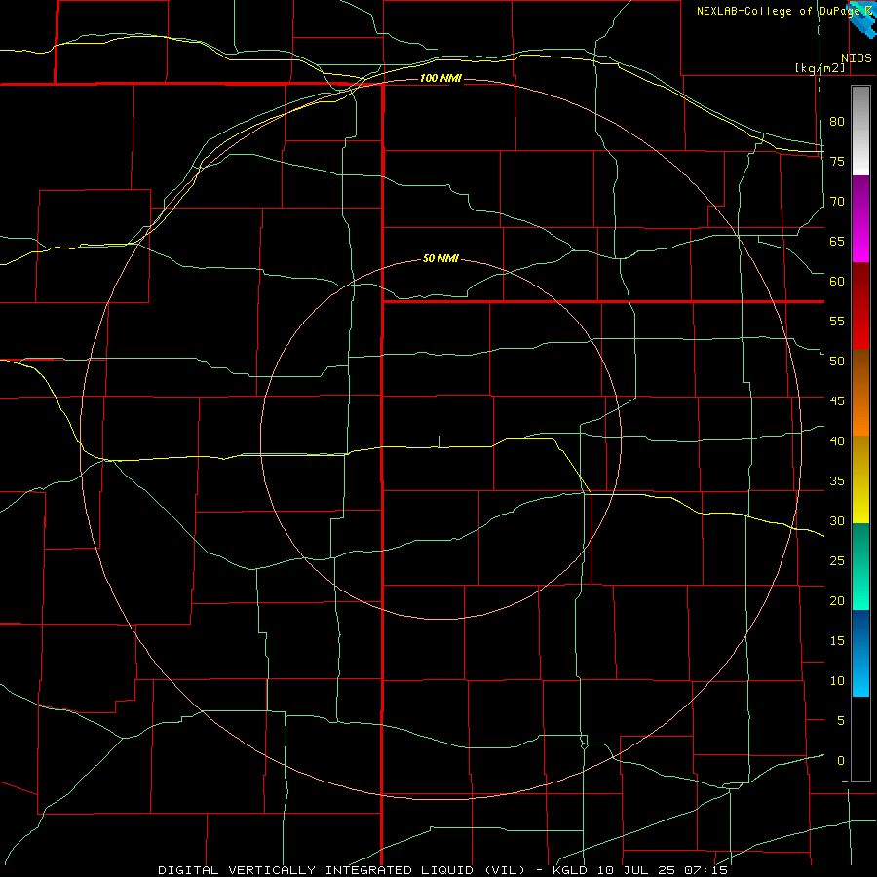Click the 35 value on the scale
The width and height of the screenshot is (877, 877).
coord(837,481)
